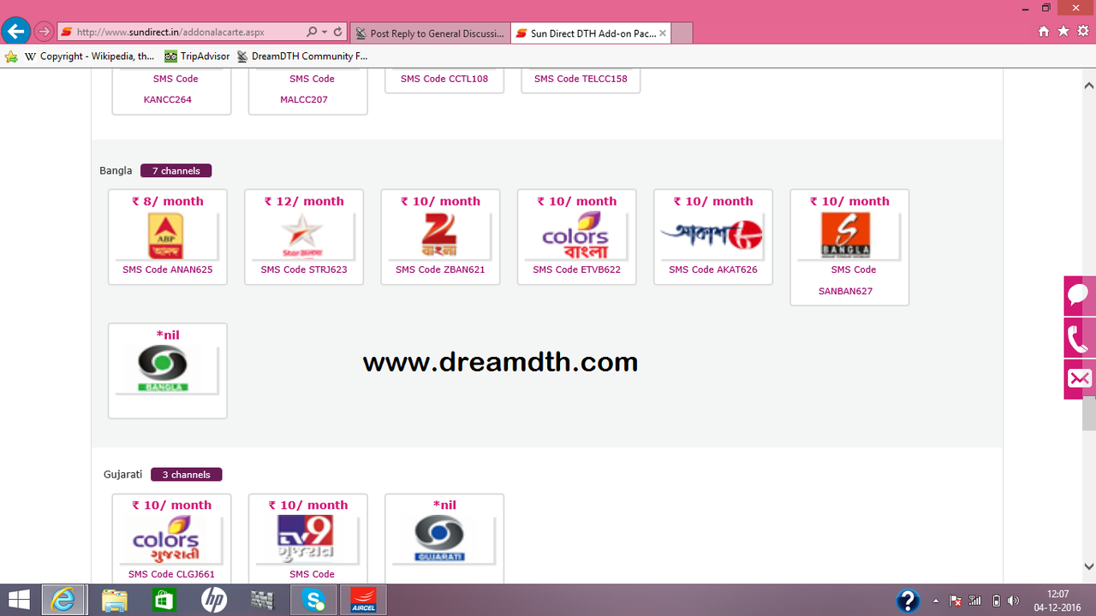Image resolution: width=1096 pixels, height=616 pixels.
Task: Open a new blank browser tab
Action: [x=682, y=33]
